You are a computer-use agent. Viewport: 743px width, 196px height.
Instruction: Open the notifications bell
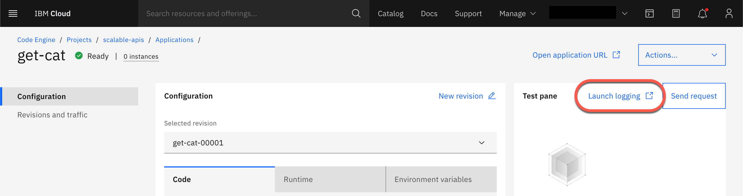(702, 13)
